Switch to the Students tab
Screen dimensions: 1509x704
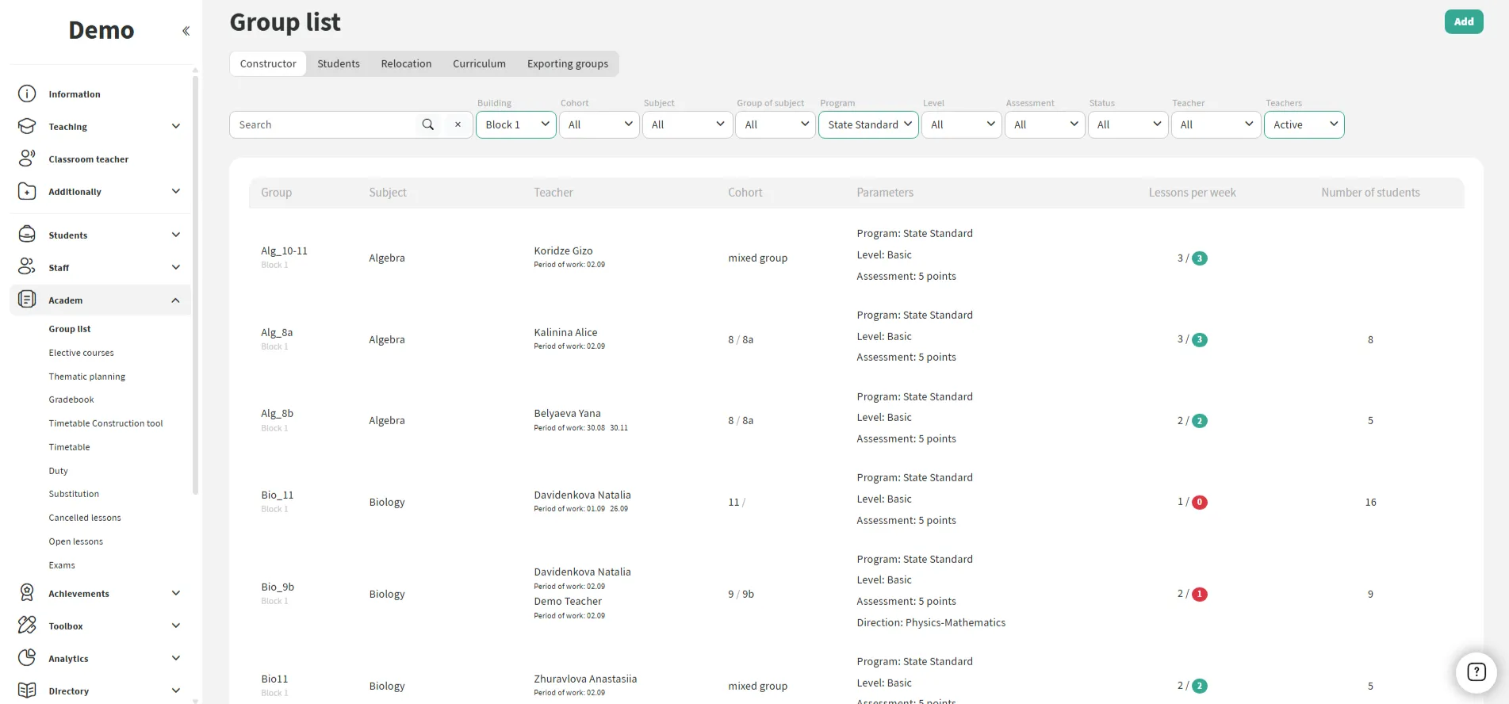[339, 63]
